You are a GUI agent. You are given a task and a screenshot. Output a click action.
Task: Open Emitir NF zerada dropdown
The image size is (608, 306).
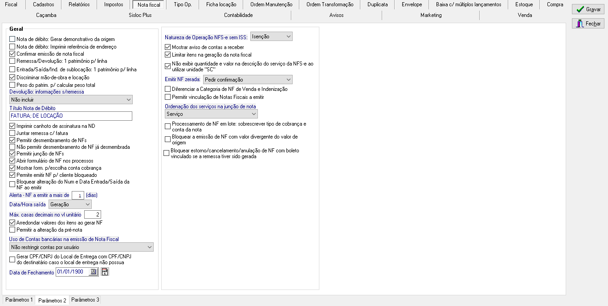coord(248,80)
